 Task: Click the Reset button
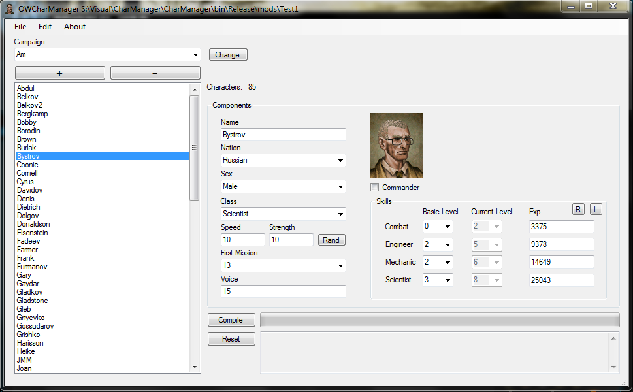231,338
